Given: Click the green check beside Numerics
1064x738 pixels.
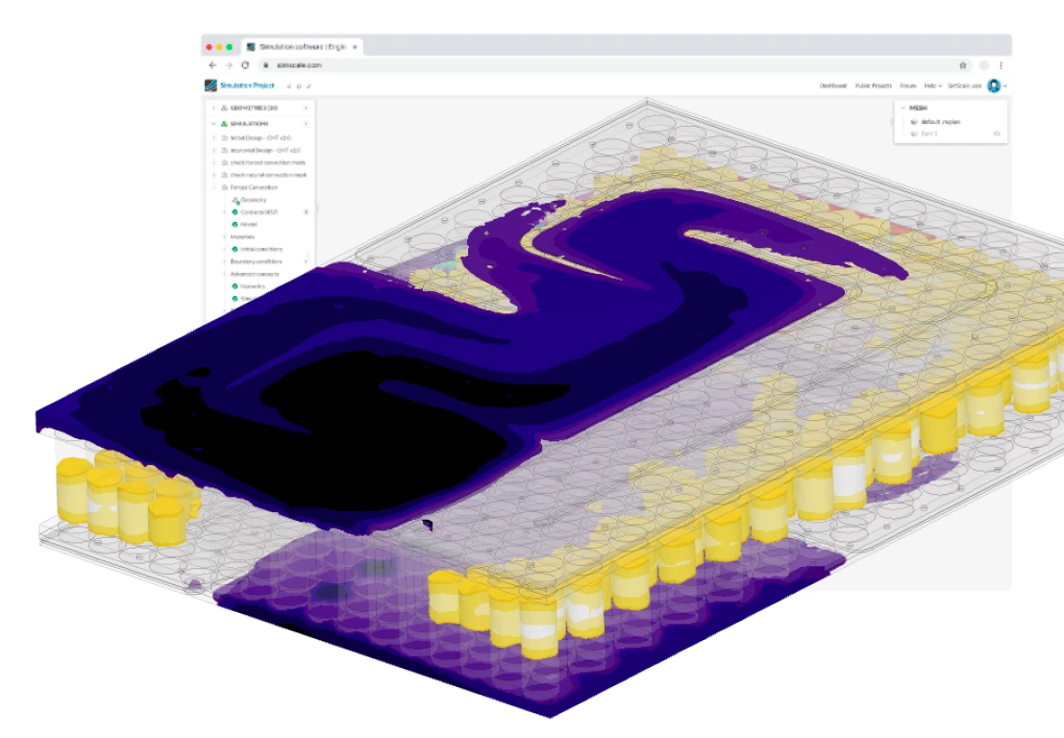Looking at the screenshot, I should pyautogui.click(x=235, y=286).
